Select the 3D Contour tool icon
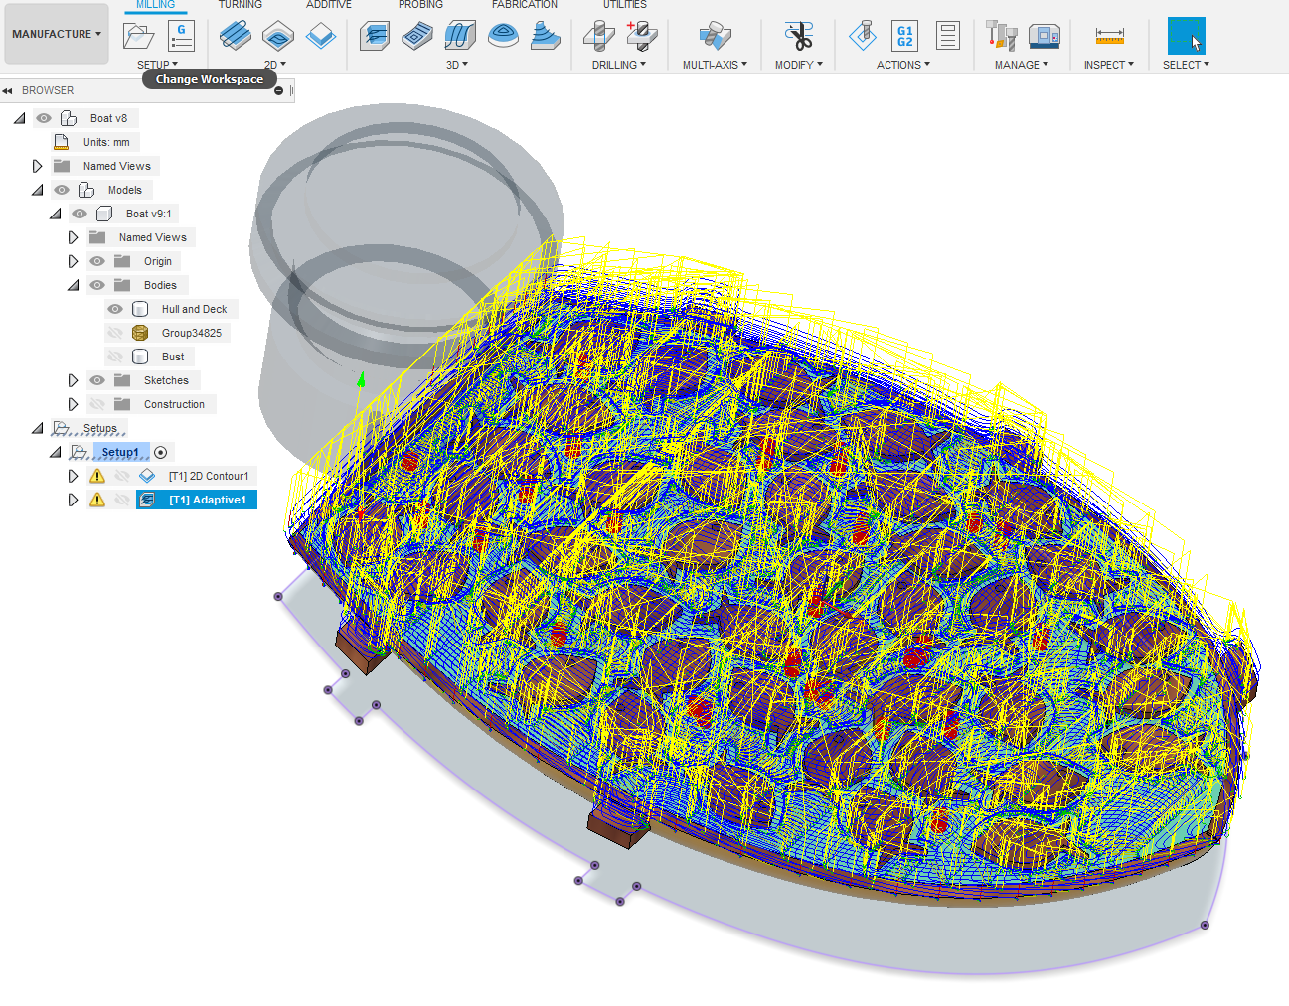Image resolution: width=1289 pixels, height=1006 pixels. coord(503,37)
